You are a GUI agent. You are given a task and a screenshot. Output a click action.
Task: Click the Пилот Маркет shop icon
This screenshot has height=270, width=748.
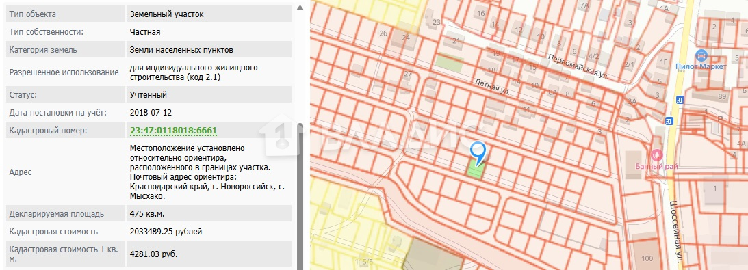pyautogui.click(x=701, y=54)
